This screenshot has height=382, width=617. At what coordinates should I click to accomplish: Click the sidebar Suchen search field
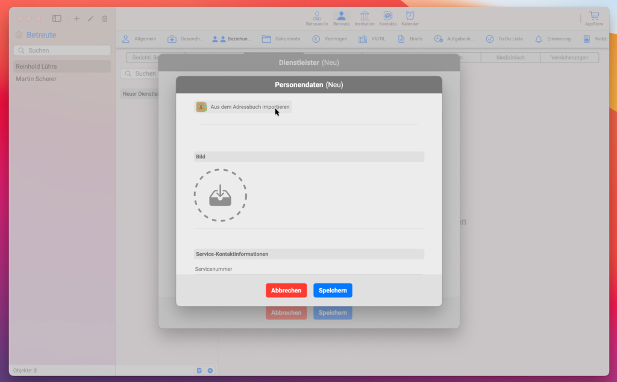click(x=62, y=51)
